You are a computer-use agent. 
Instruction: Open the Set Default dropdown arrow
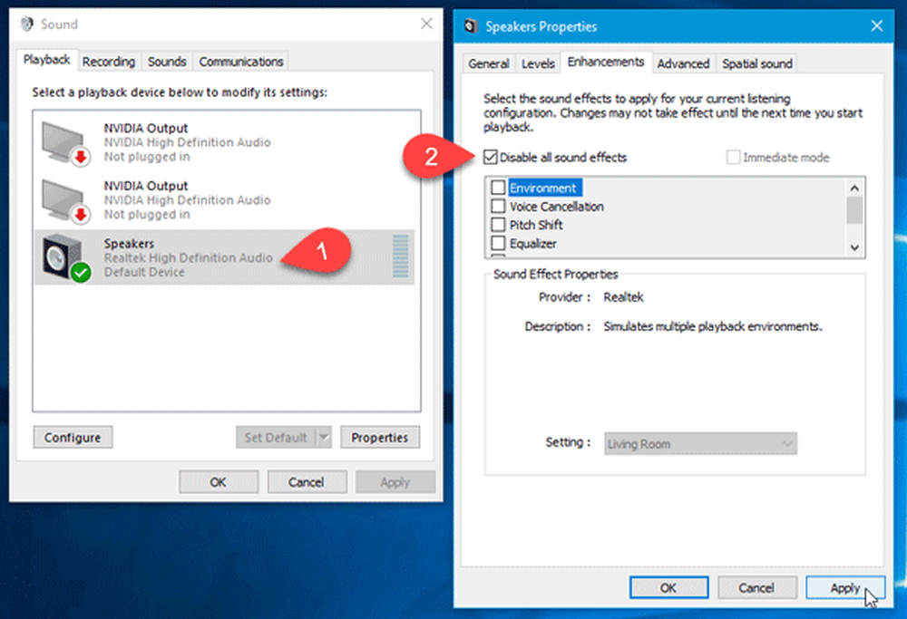(324, 438)
